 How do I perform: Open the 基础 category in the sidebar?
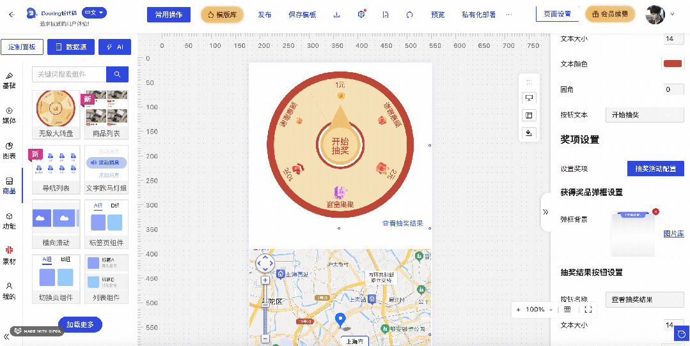coord(9,81)
